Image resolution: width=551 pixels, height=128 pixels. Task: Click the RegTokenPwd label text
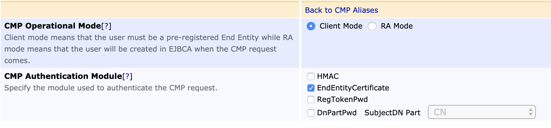click(x=342, y=99)
